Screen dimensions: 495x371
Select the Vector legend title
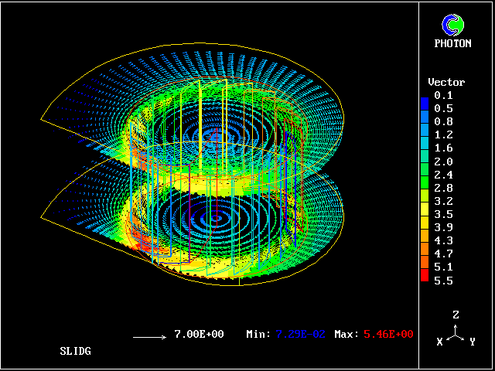point(446,82)
